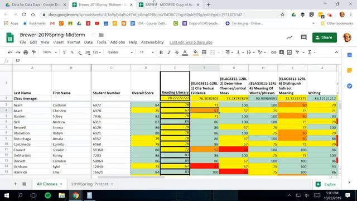Decrease decimal places
The height and width of the screenshot is (201, 357).
coord(79,52)
